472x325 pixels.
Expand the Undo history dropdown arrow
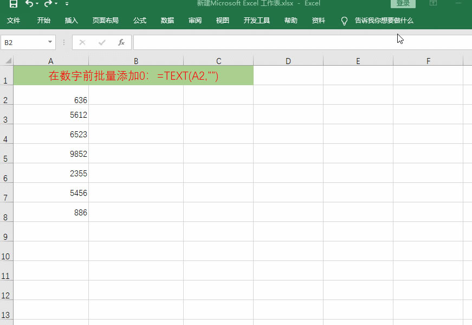pos(37,4)
